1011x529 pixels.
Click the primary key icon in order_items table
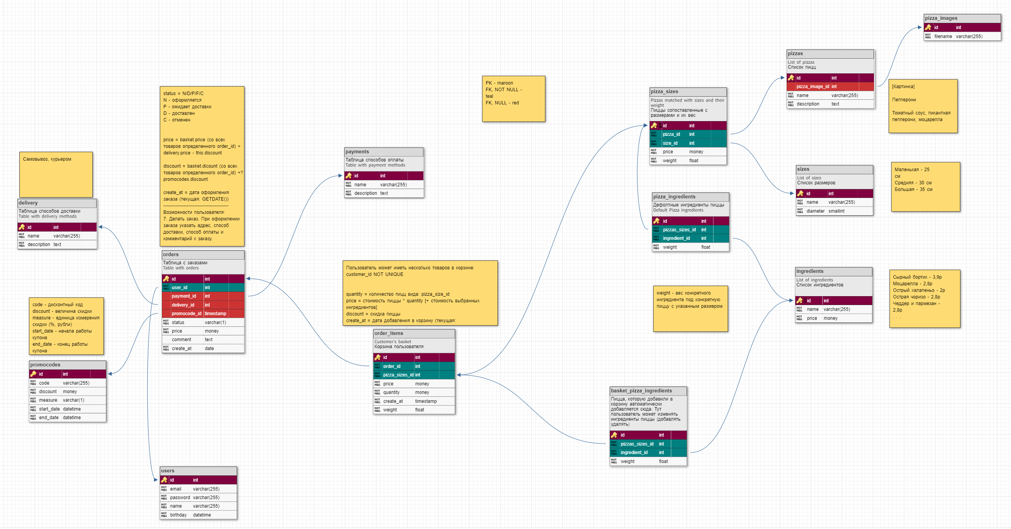(x=378, y=357)
